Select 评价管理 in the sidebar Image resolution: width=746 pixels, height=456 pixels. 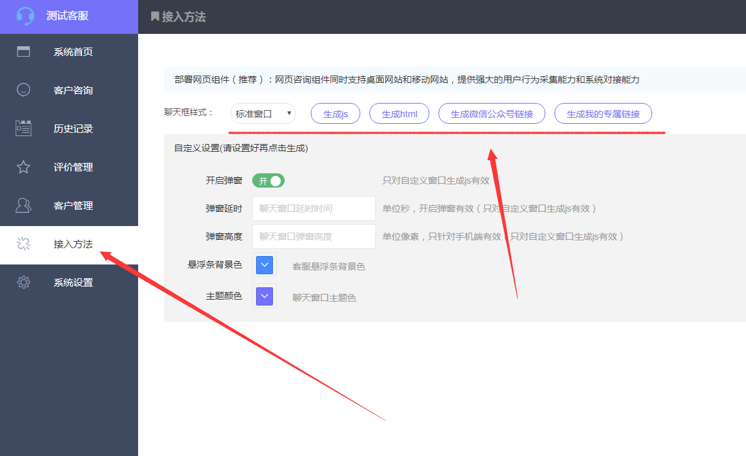[69, 167]
